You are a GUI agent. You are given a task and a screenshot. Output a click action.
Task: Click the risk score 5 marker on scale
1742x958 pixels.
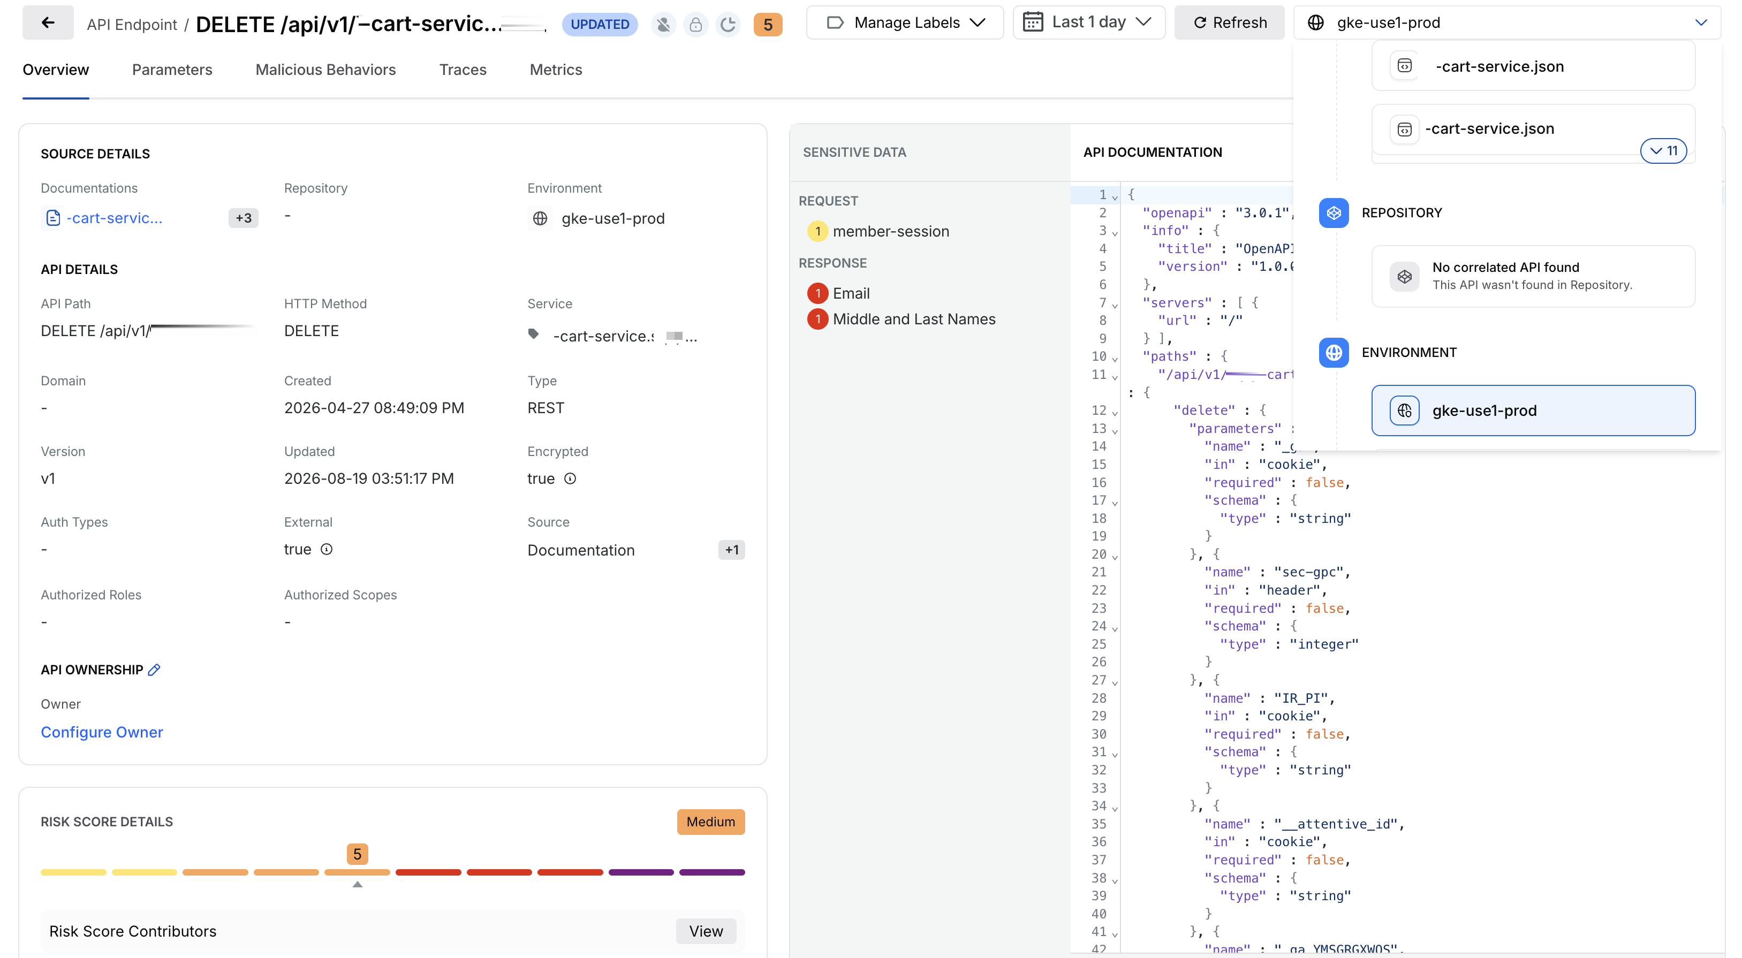click(x=357, y=854)
